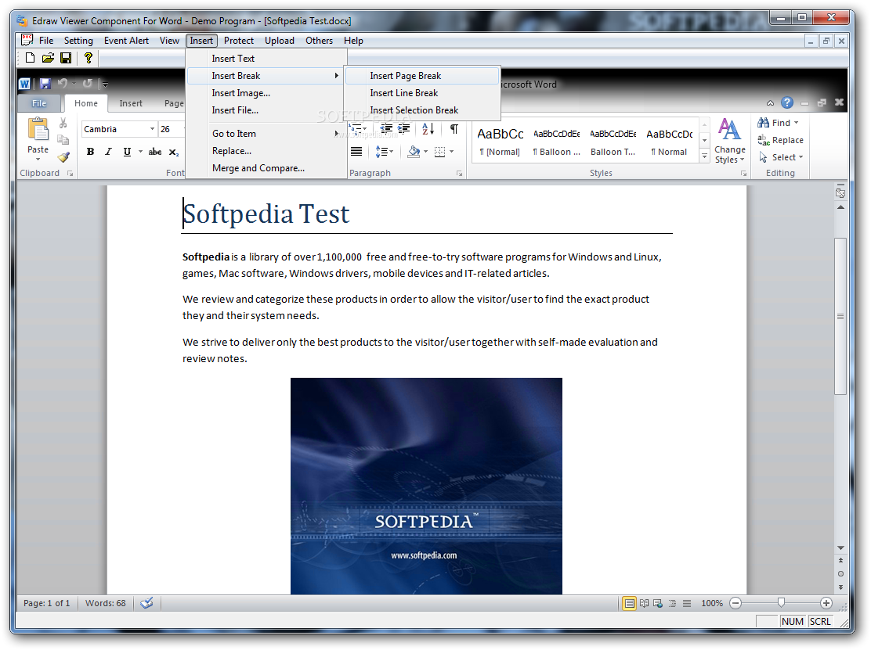Open the Change Styles dropdown

[x=730, y=141]
